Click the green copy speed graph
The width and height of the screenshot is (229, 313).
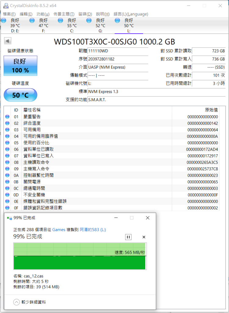click(80, 256)
